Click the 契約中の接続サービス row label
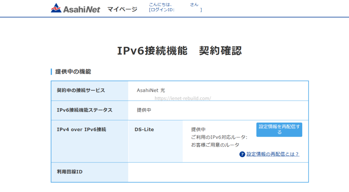This screenshot has width=349, height=192. 81,90
